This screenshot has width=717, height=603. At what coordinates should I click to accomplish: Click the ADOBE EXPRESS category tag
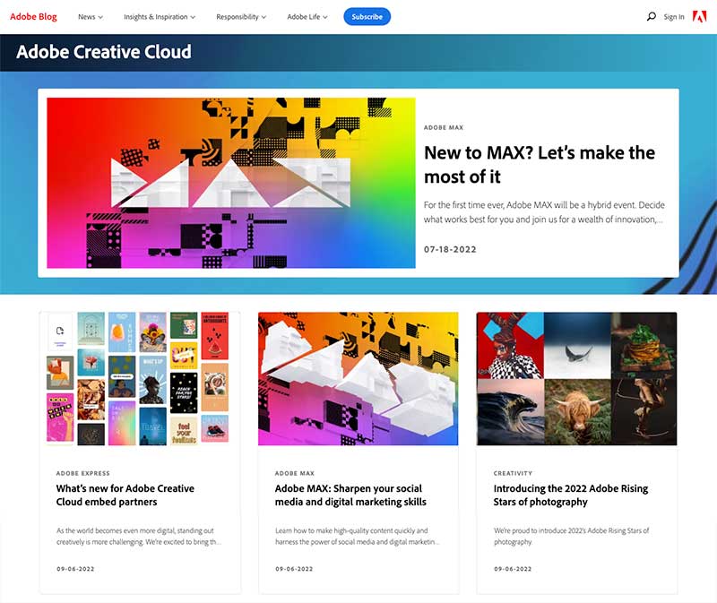pyautogui.click(x=82, y=473)
